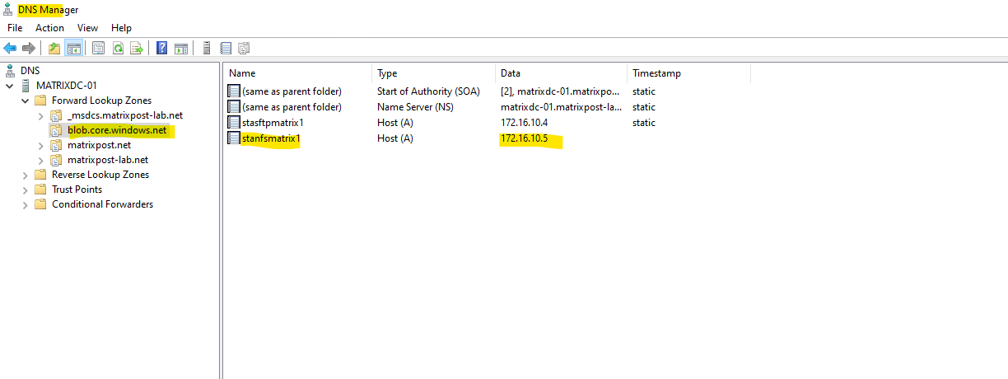Collapse the MATRIXDC-01 server node
1008x379 pixels.
pyautogui.click(x=10, y=86)
